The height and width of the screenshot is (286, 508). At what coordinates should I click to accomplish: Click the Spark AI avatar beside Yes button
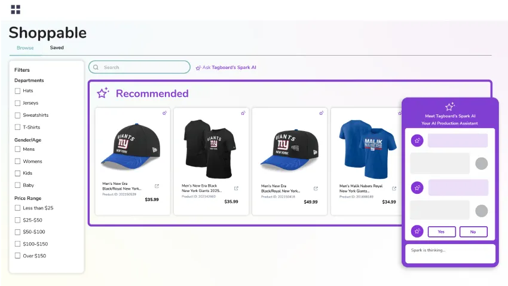pyautogui.click(x=417, y=232)
